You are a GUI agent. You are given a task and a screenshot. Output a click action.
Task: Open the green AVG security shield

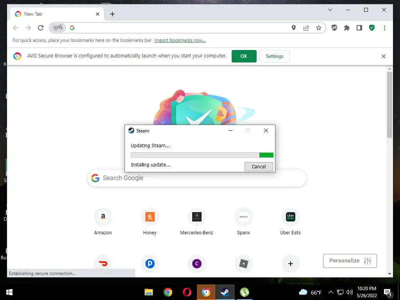point(372,28)
